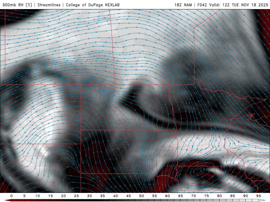Click the "500mb RH (%)" title text
Image resolution: width=270 pixels, height=202 pixels.
coord(17,5)
